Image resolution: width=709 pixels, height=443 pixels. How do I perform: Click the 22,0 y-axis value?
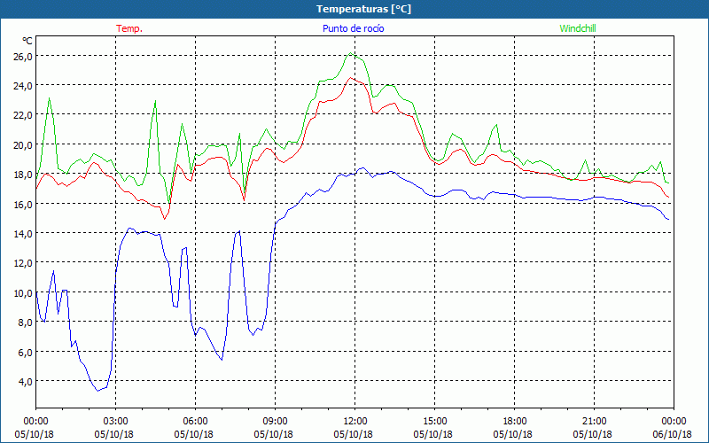tap(23, 115)
